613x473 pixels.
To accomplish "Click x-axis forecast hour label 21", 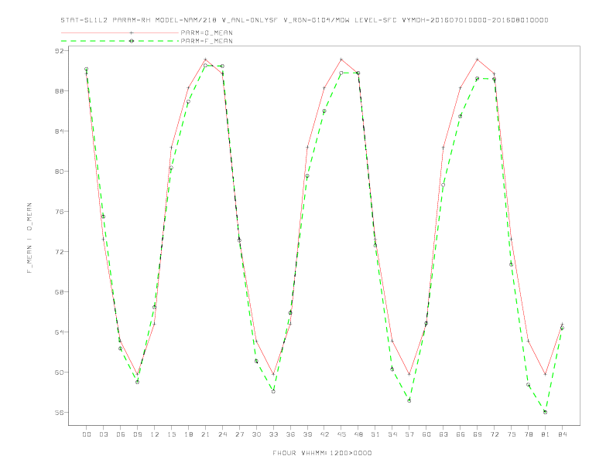I will point(205,434).
